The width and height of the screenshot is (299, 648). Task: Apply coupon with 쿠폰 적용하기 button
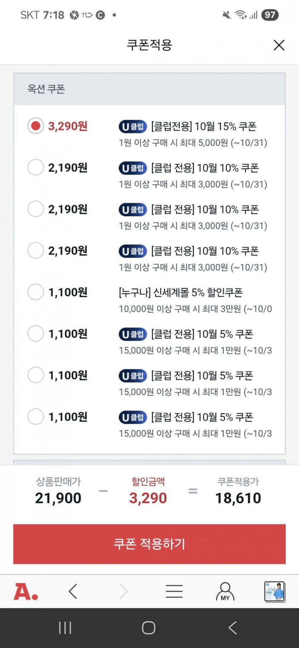[x=149, y=544]
